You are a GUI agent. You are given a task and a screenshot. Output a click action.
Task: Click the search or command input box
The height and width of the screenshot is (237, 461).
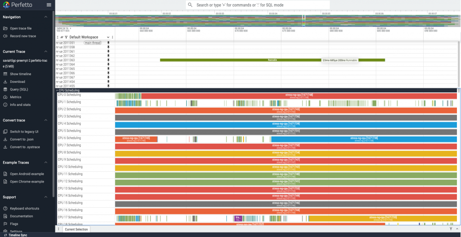(x=258, y=5)
